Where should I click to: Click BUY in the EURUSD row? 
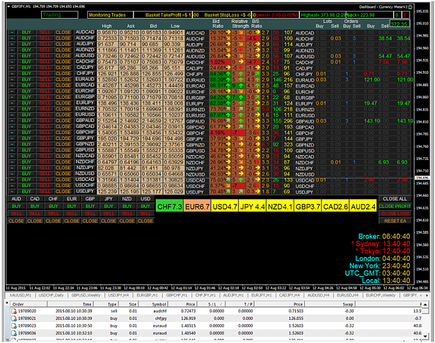click(26, 115)
